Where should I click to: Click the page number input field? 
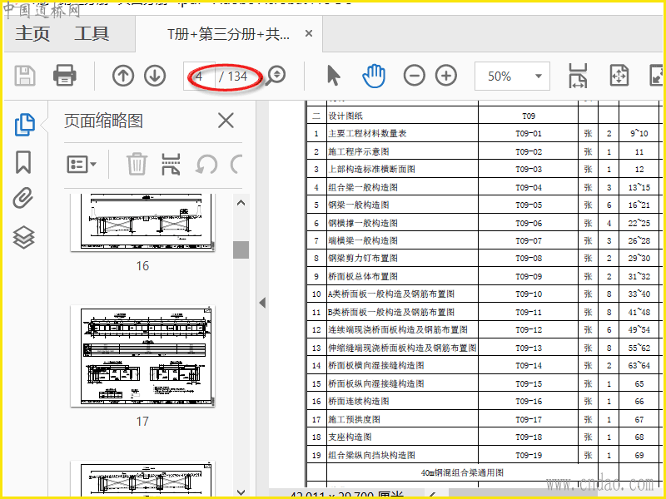point(199,77)
